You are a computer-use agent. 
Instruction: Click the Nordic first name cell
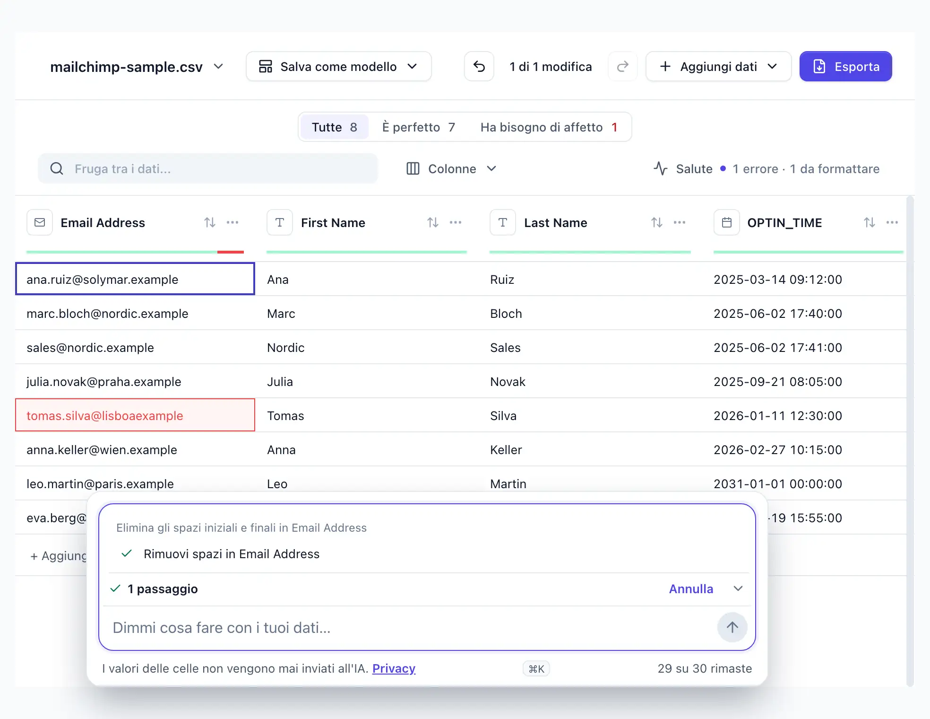click(x=367, y=347)
